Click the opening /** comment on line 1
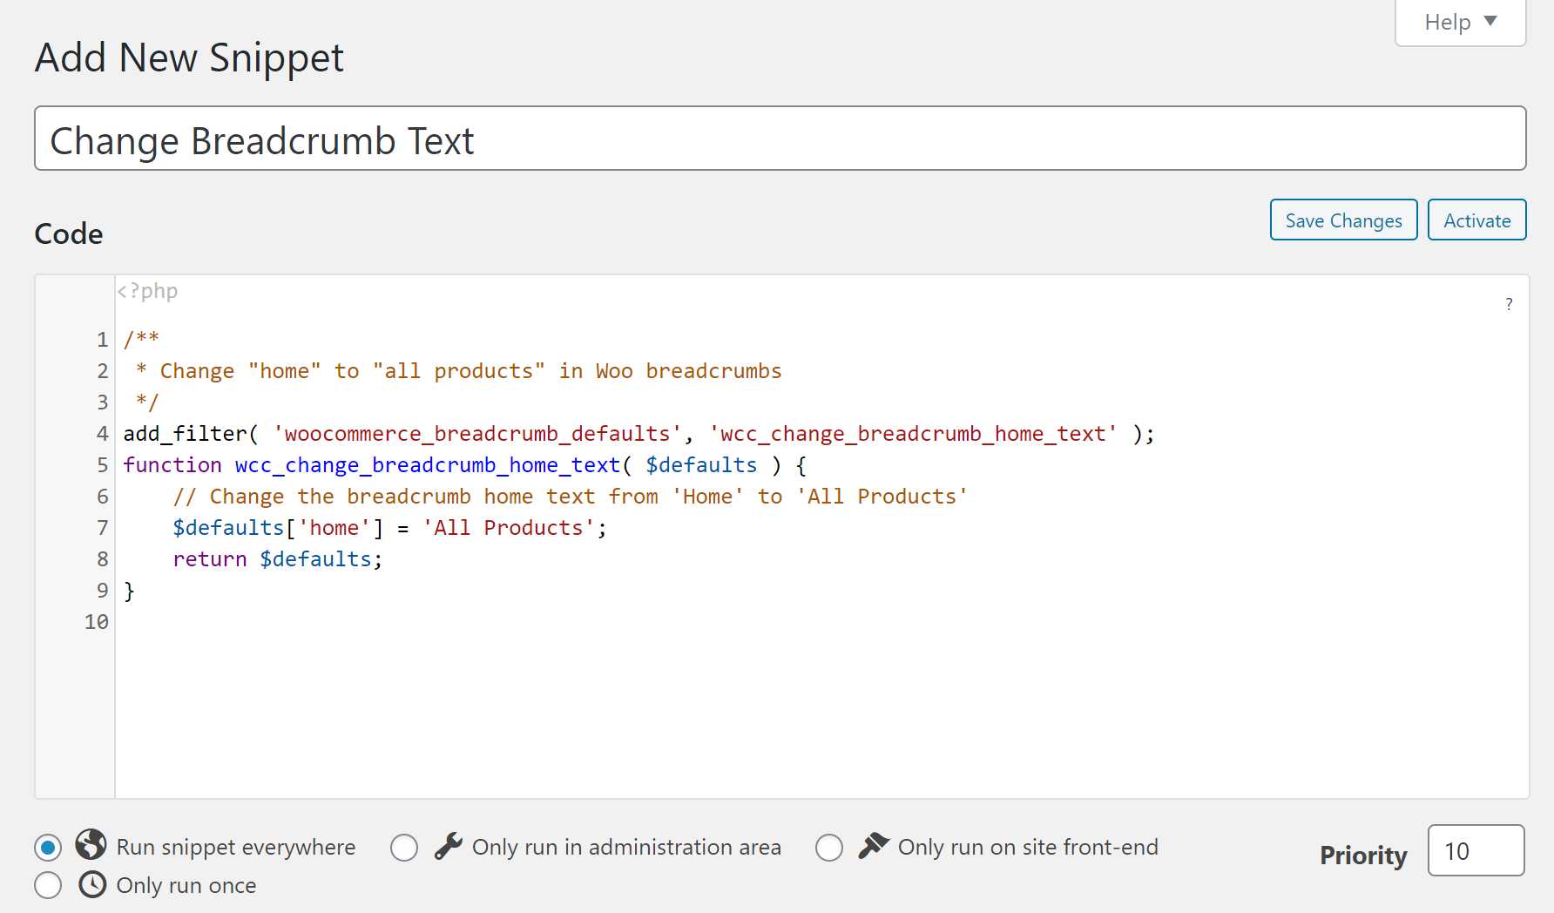This screenshot has width=1554, height=913. (x=141, y=338)
